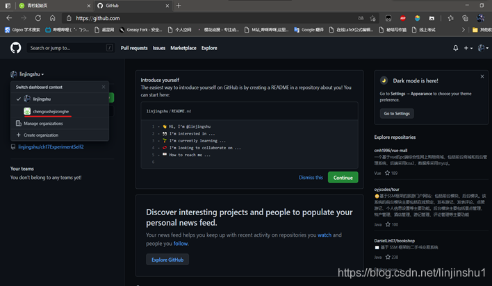Open the Google translate bookmark
Viewport: 492px width, 286px height.
click(x=309, y=30)
